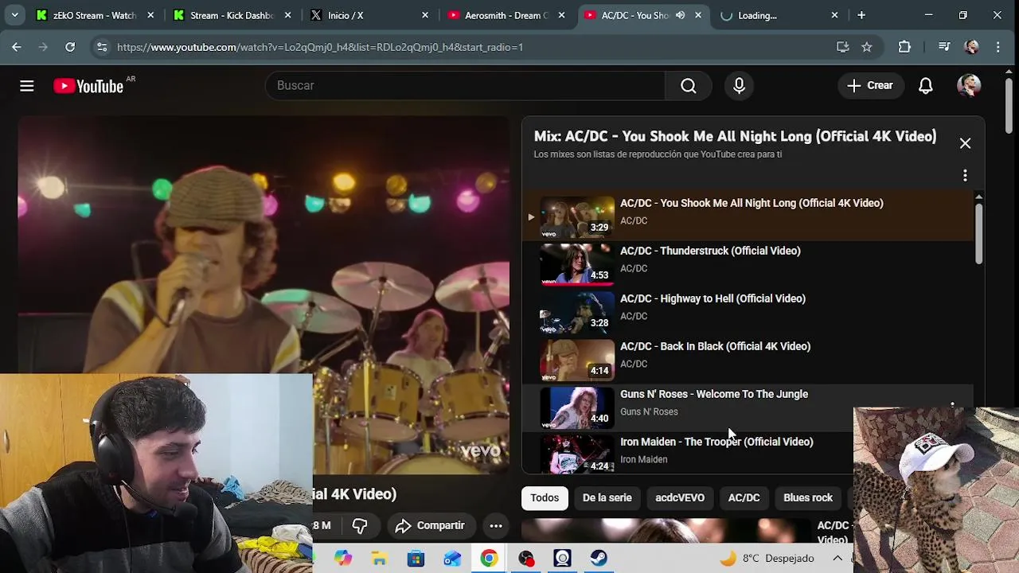1019x573 pixels.
Task: Go back with the browser arrow
Action: (x=16, y=47)
